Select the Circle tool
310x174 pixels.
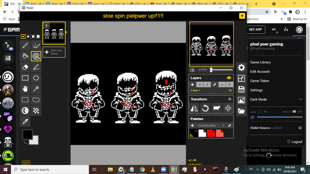click(36, 78)
